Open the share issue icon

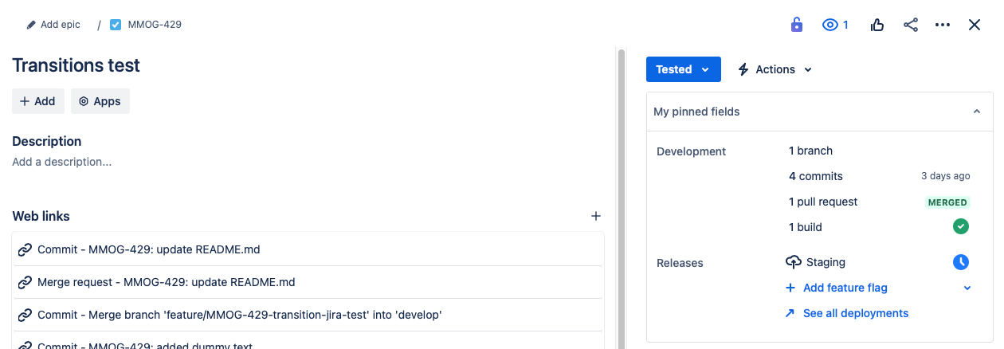click(x=911, y=25)
